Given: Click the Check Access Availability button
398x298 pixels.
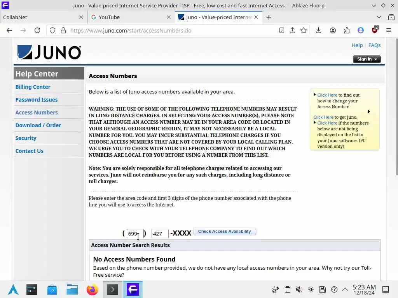Looking at the screenshot, I should click(225, 231).
